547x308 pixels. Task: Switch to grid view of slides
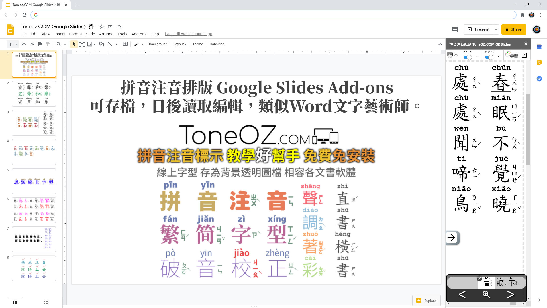pos(46,302)
